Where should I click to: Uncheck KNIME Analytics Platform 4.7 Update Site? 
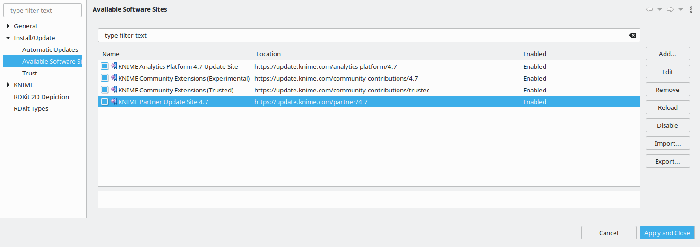104,66
